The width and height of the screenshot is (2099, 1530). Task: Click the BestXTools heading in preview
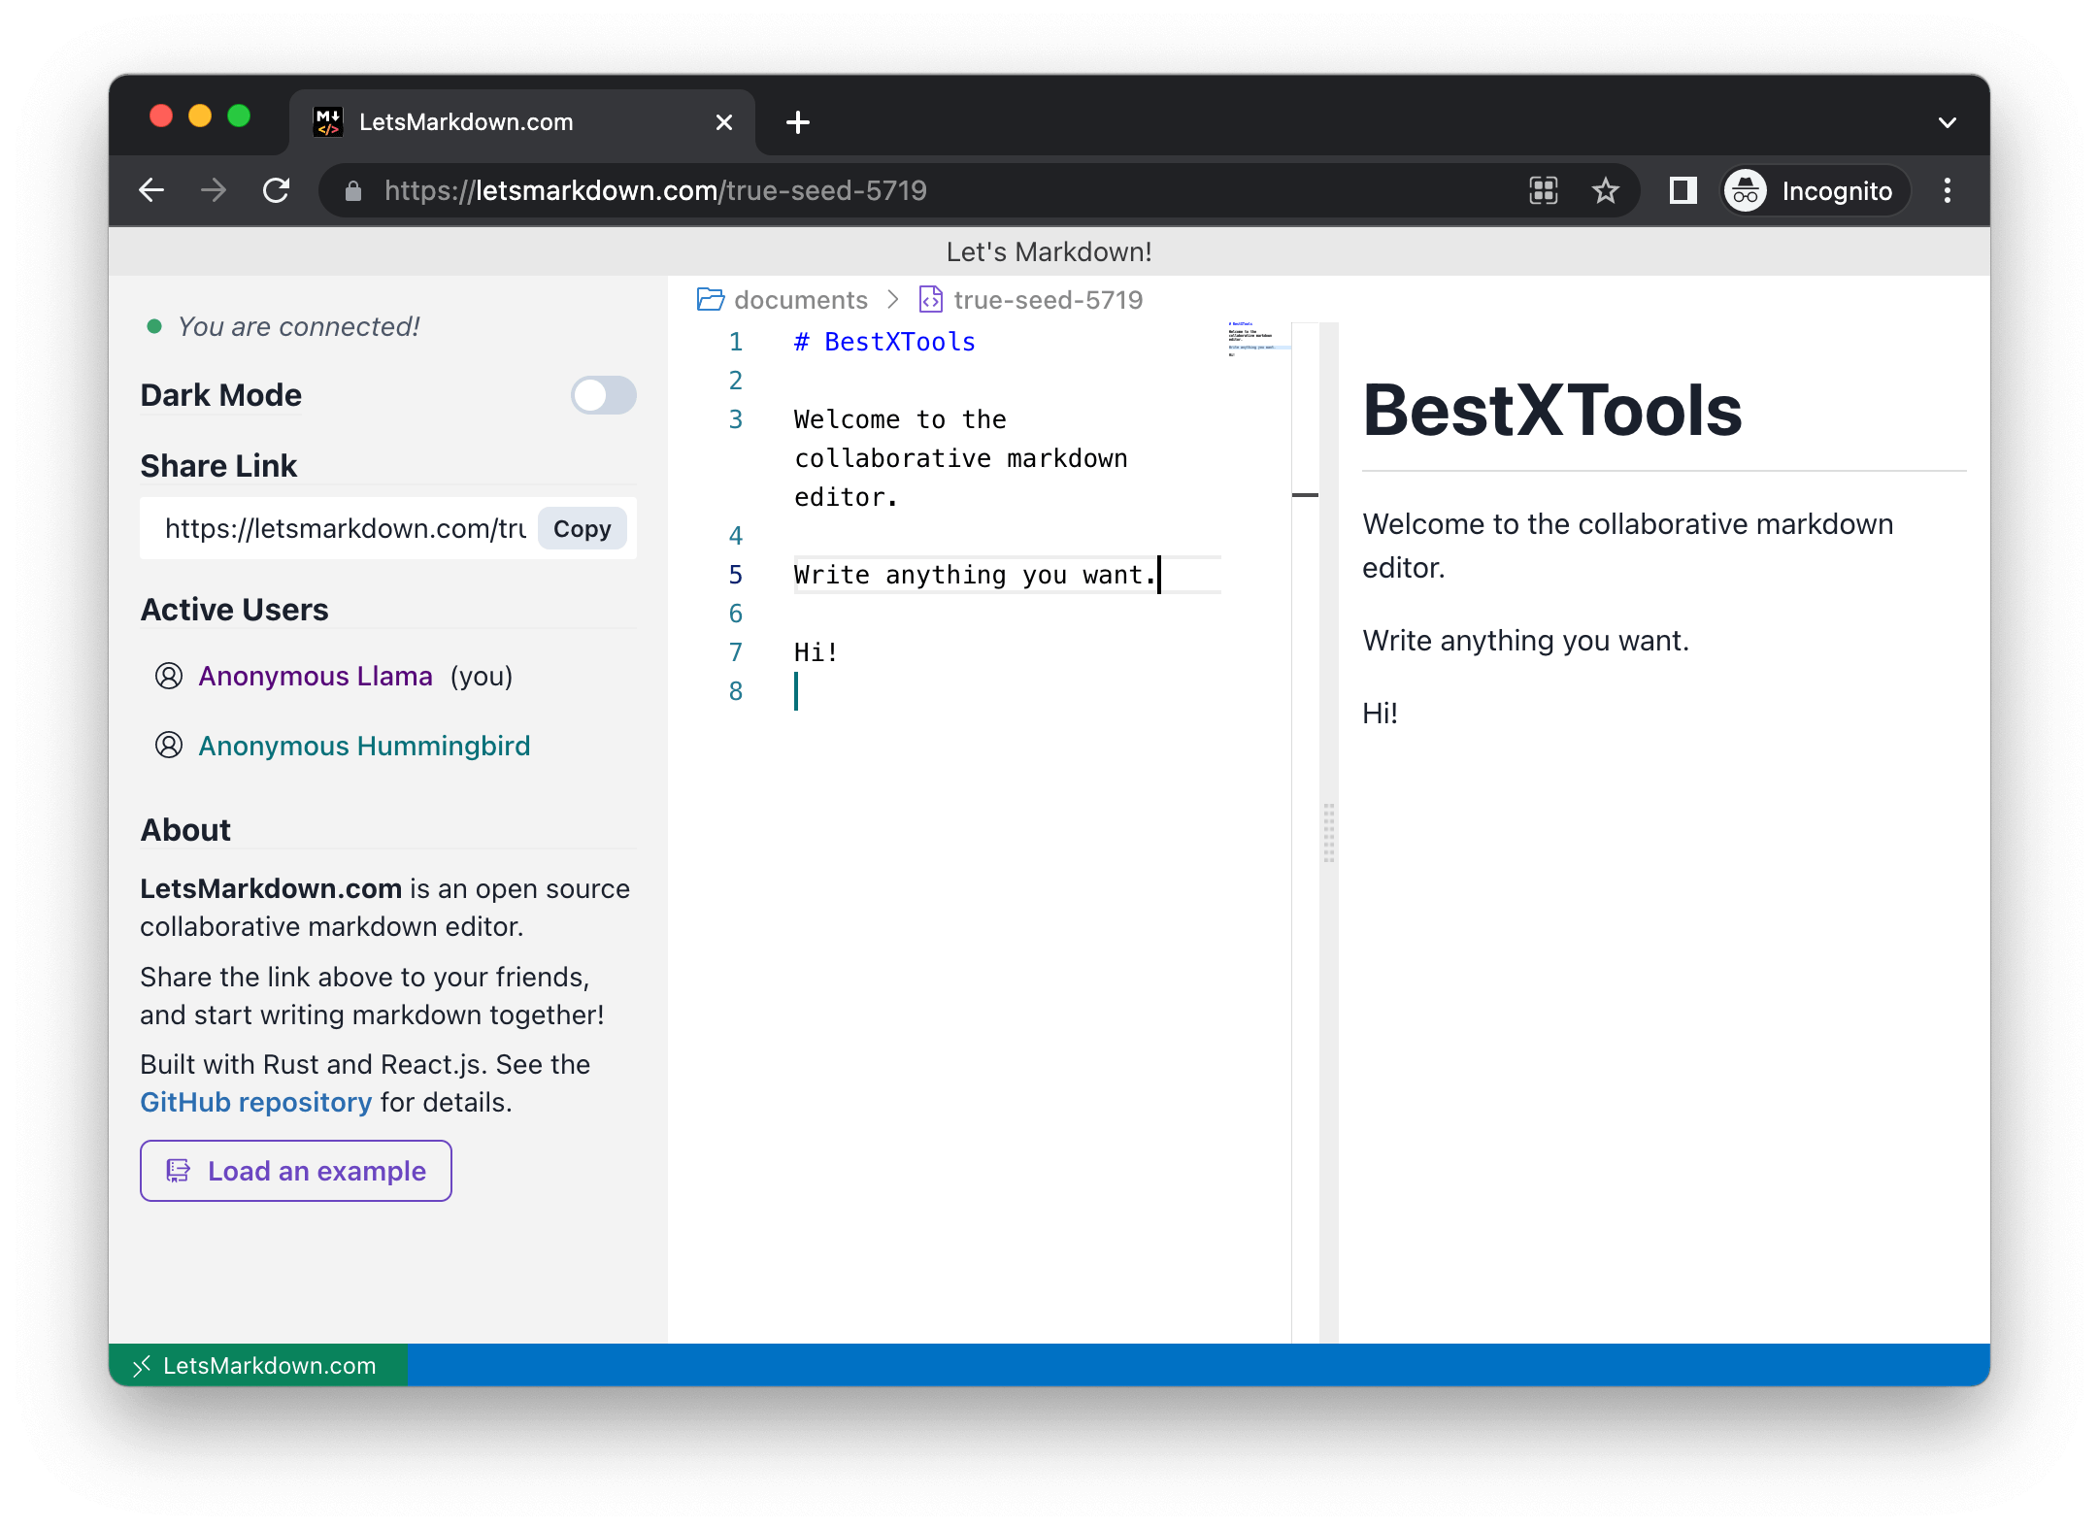coord(1551,411)
